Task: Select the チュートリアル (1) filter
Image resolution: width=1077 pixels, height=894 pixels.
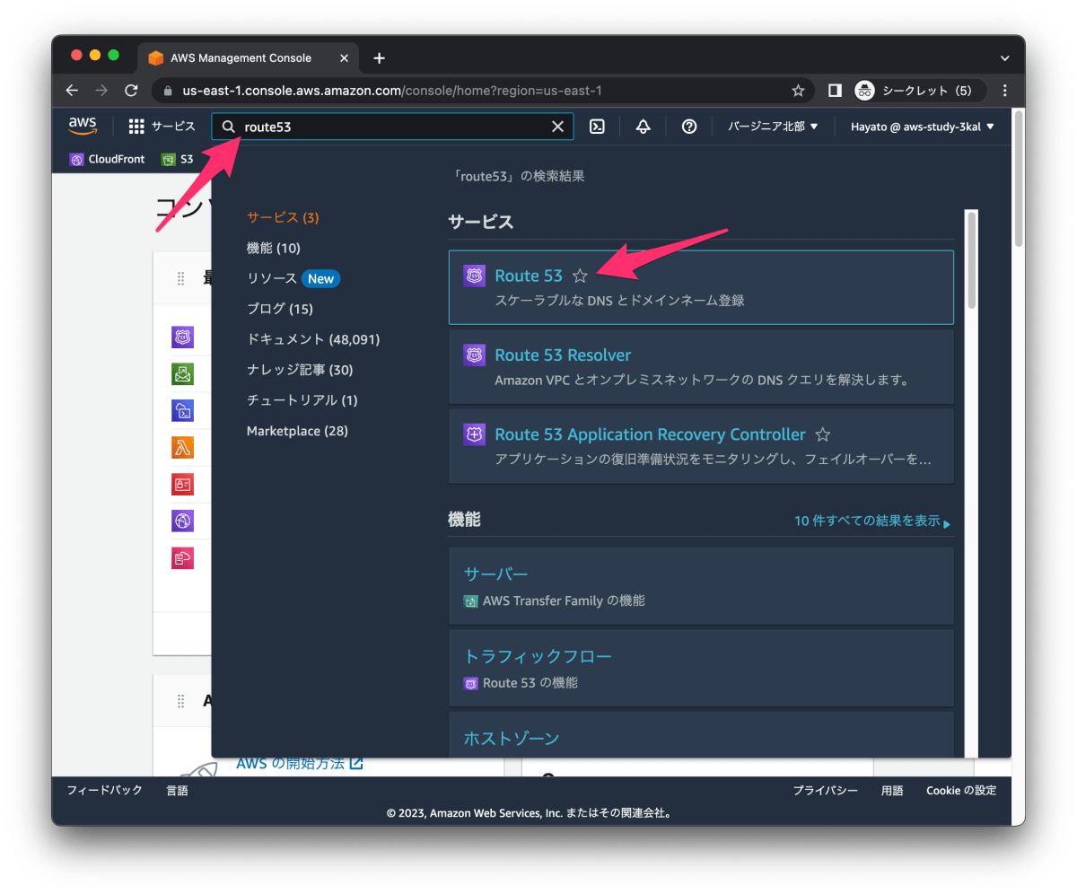Action: (x=302, y=400)
